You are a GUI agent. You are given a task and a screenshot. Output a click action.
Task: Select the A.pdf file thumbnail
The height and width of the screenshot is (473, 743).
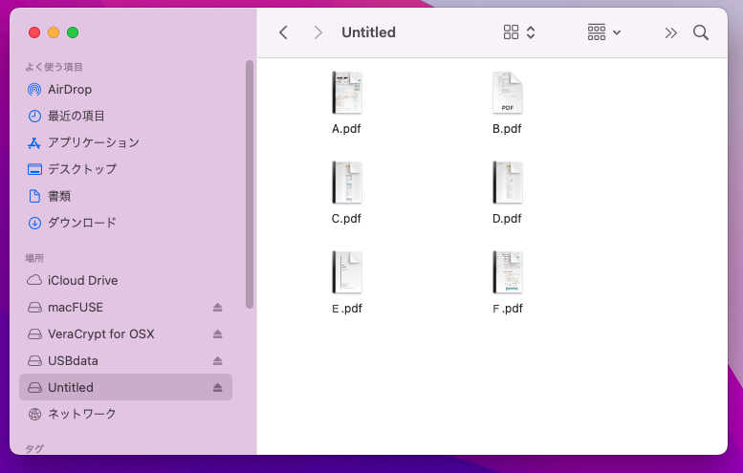[x=346, y=94]
